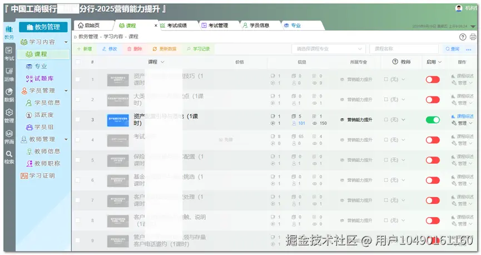Check the checkbox for row 5
The height and width of the screenshot is (255, 481).
[x=78, y=160]
